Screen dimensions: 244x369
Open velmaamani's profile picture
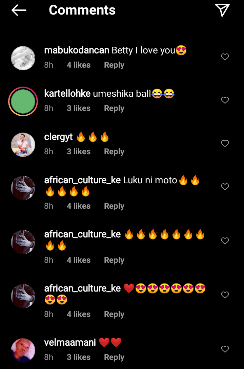[23, 350]
